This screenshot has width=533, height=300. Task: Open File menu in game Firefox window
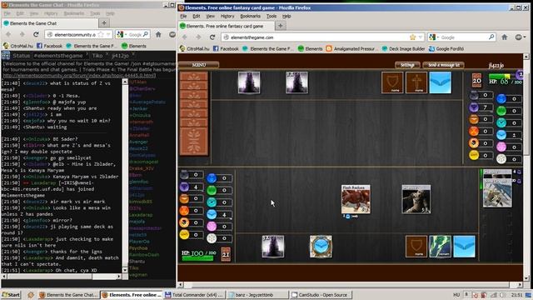click(x=183, y=16)
